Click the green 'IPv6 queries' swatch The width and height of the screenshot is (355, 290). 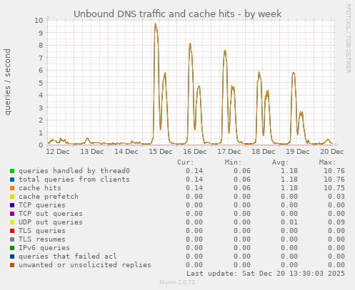point(12,248)
